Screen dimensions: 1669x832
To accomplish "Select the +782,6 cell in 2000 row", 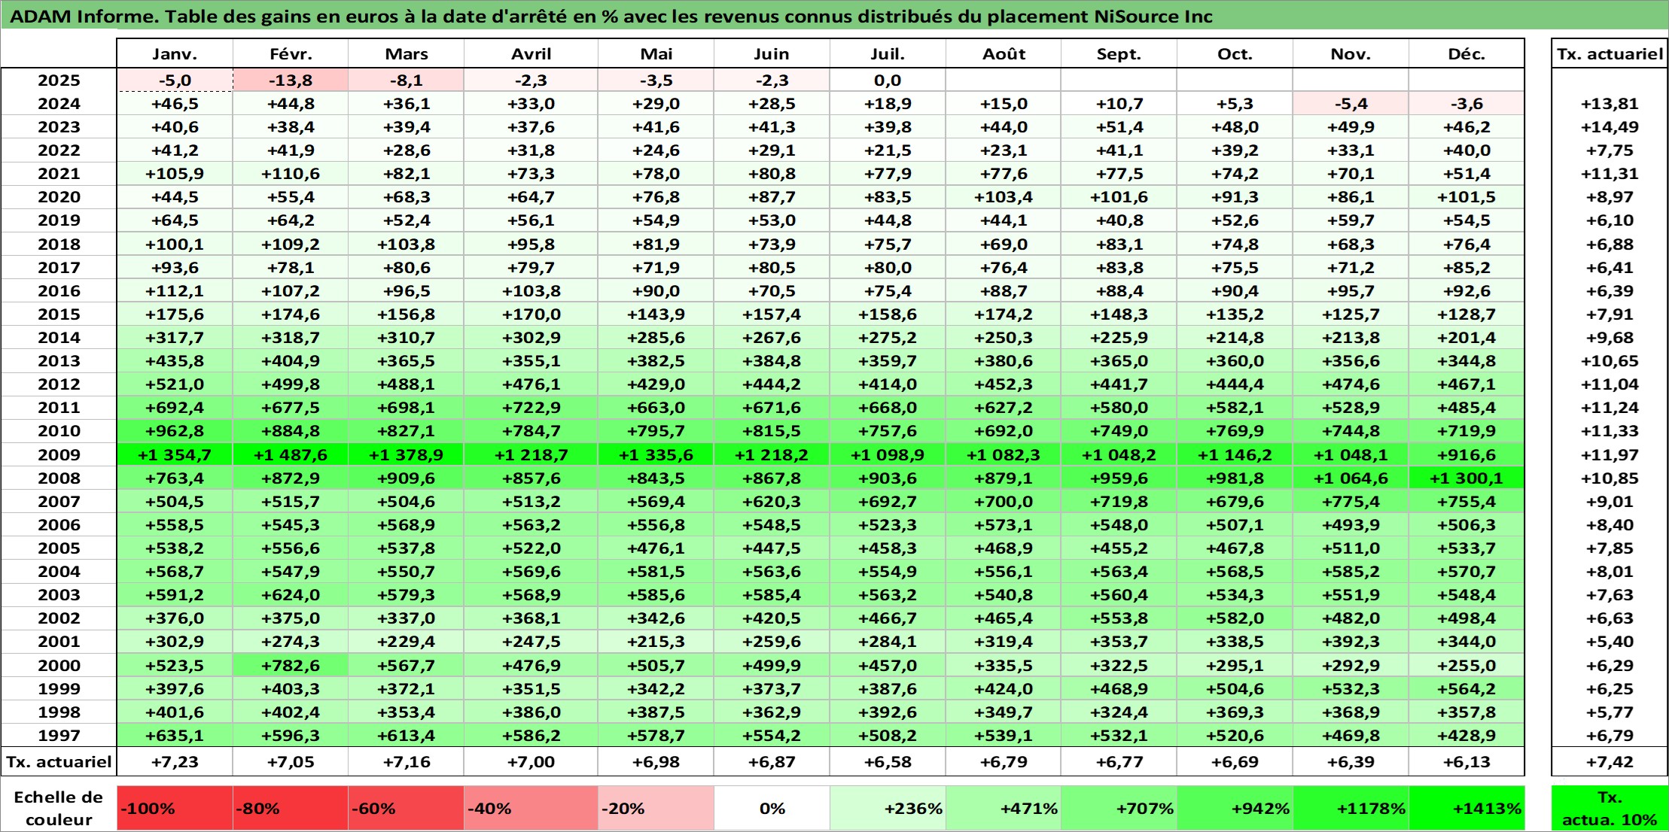I will [x=291, y=666].
